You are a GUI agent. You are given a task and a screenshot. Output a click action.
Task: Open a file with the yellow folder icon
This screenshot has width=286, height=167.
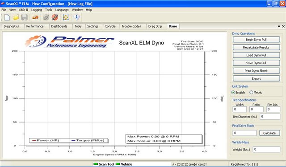pyautogui.click(x=16, y=17)
